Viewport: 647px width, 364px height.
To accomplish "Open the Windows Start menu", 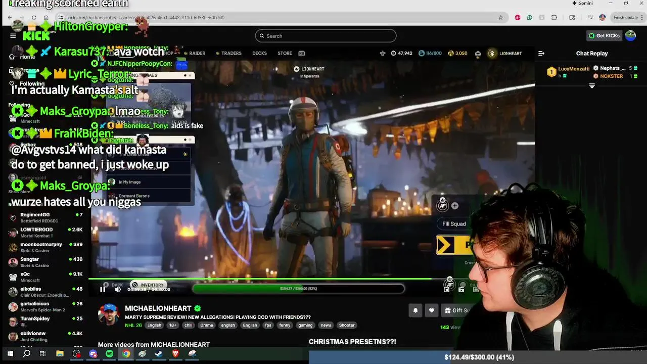I will 10,354.
